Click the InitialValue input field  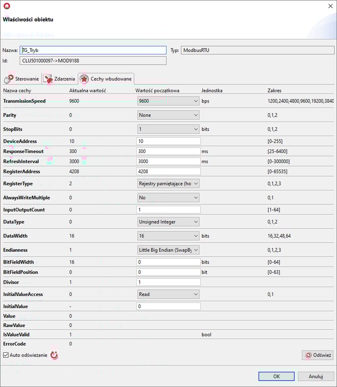tap(168, 306)
